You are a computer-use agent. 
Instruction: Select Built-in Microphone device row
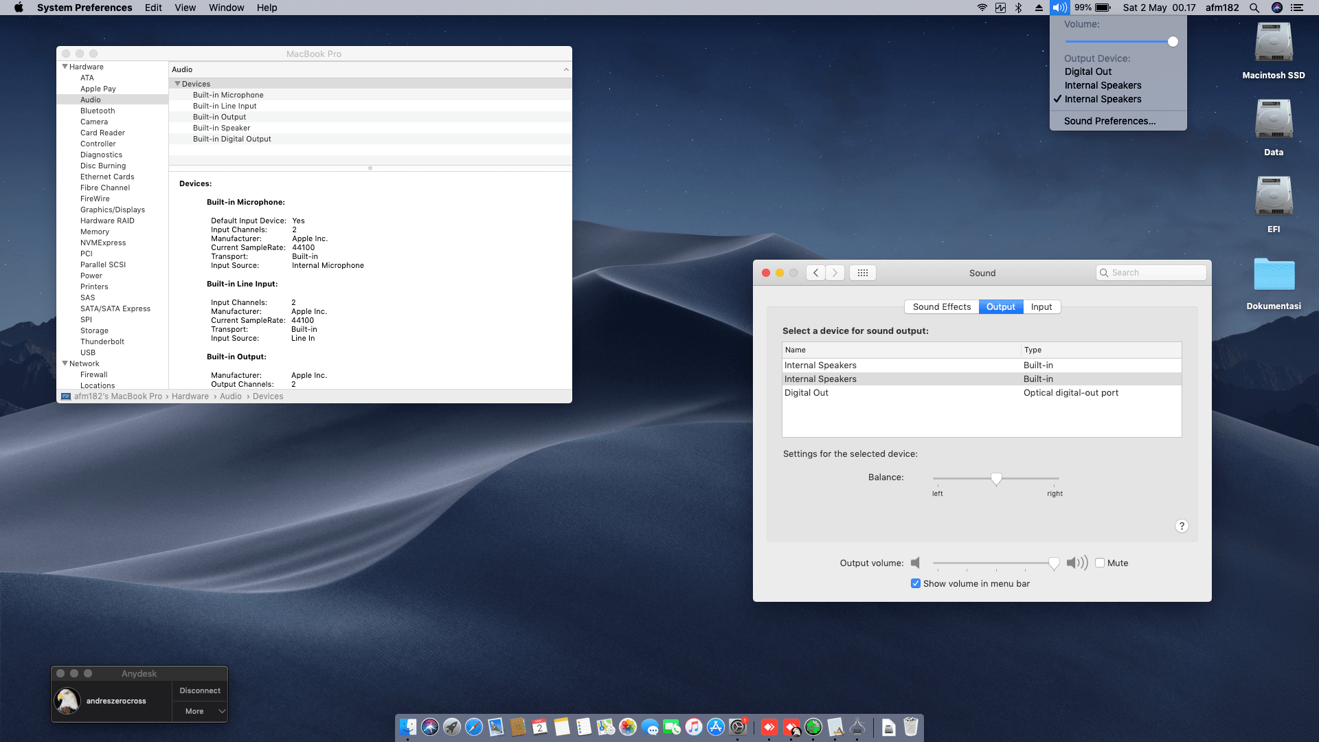[x=370, y=95]
